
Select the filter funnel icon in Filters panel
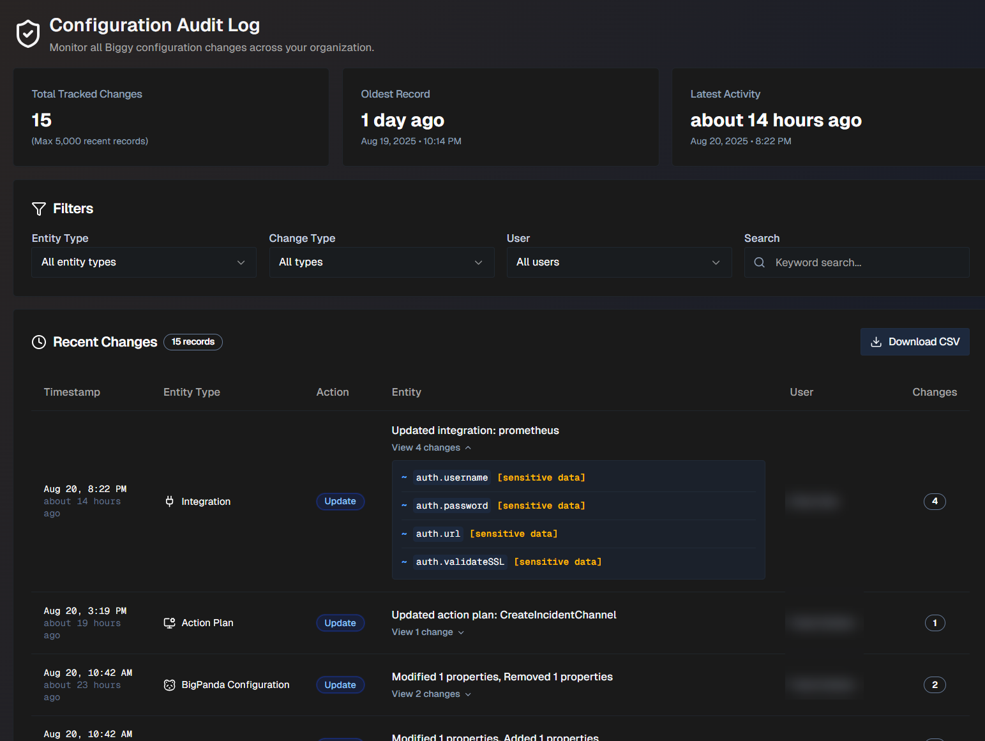(x=38, y=209)
